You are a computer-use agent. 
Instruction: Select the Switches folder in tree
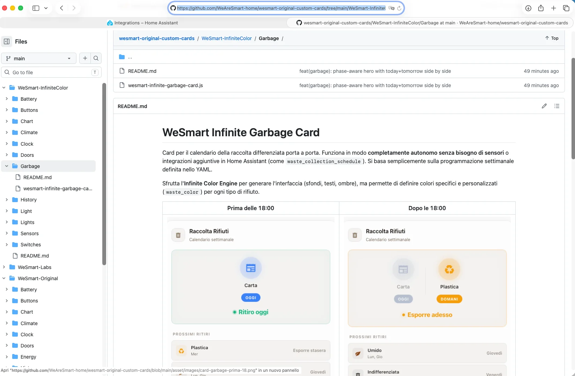pos(31,245)
